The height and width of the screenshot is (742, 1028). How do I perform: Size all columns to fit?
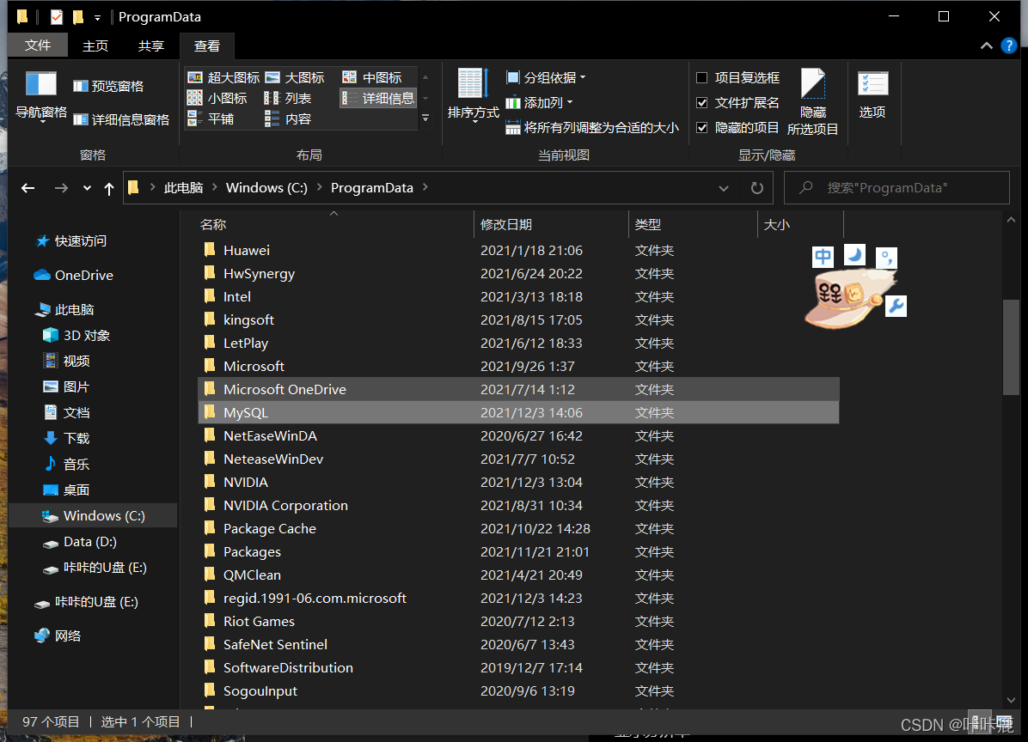[x=592, y=127]
